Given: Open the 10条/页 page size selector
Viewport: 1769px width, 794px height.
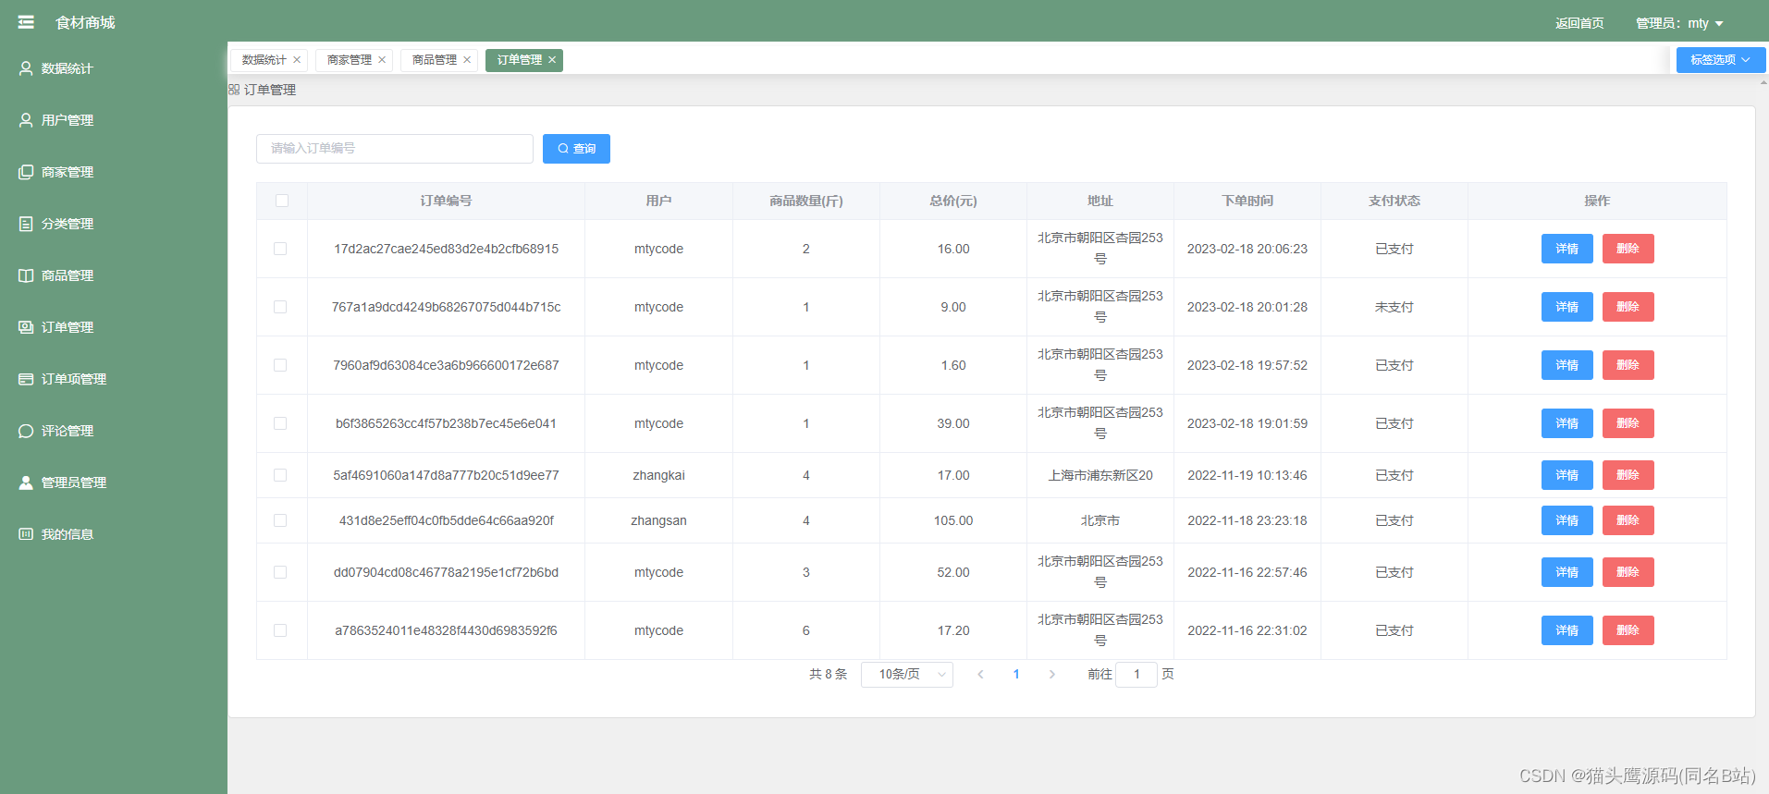Looking at the screenshot, I should pos(907,675).
